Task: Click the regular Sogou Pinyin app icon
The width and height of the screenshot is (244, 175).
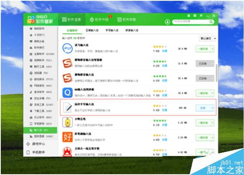Action: (67, 78)
